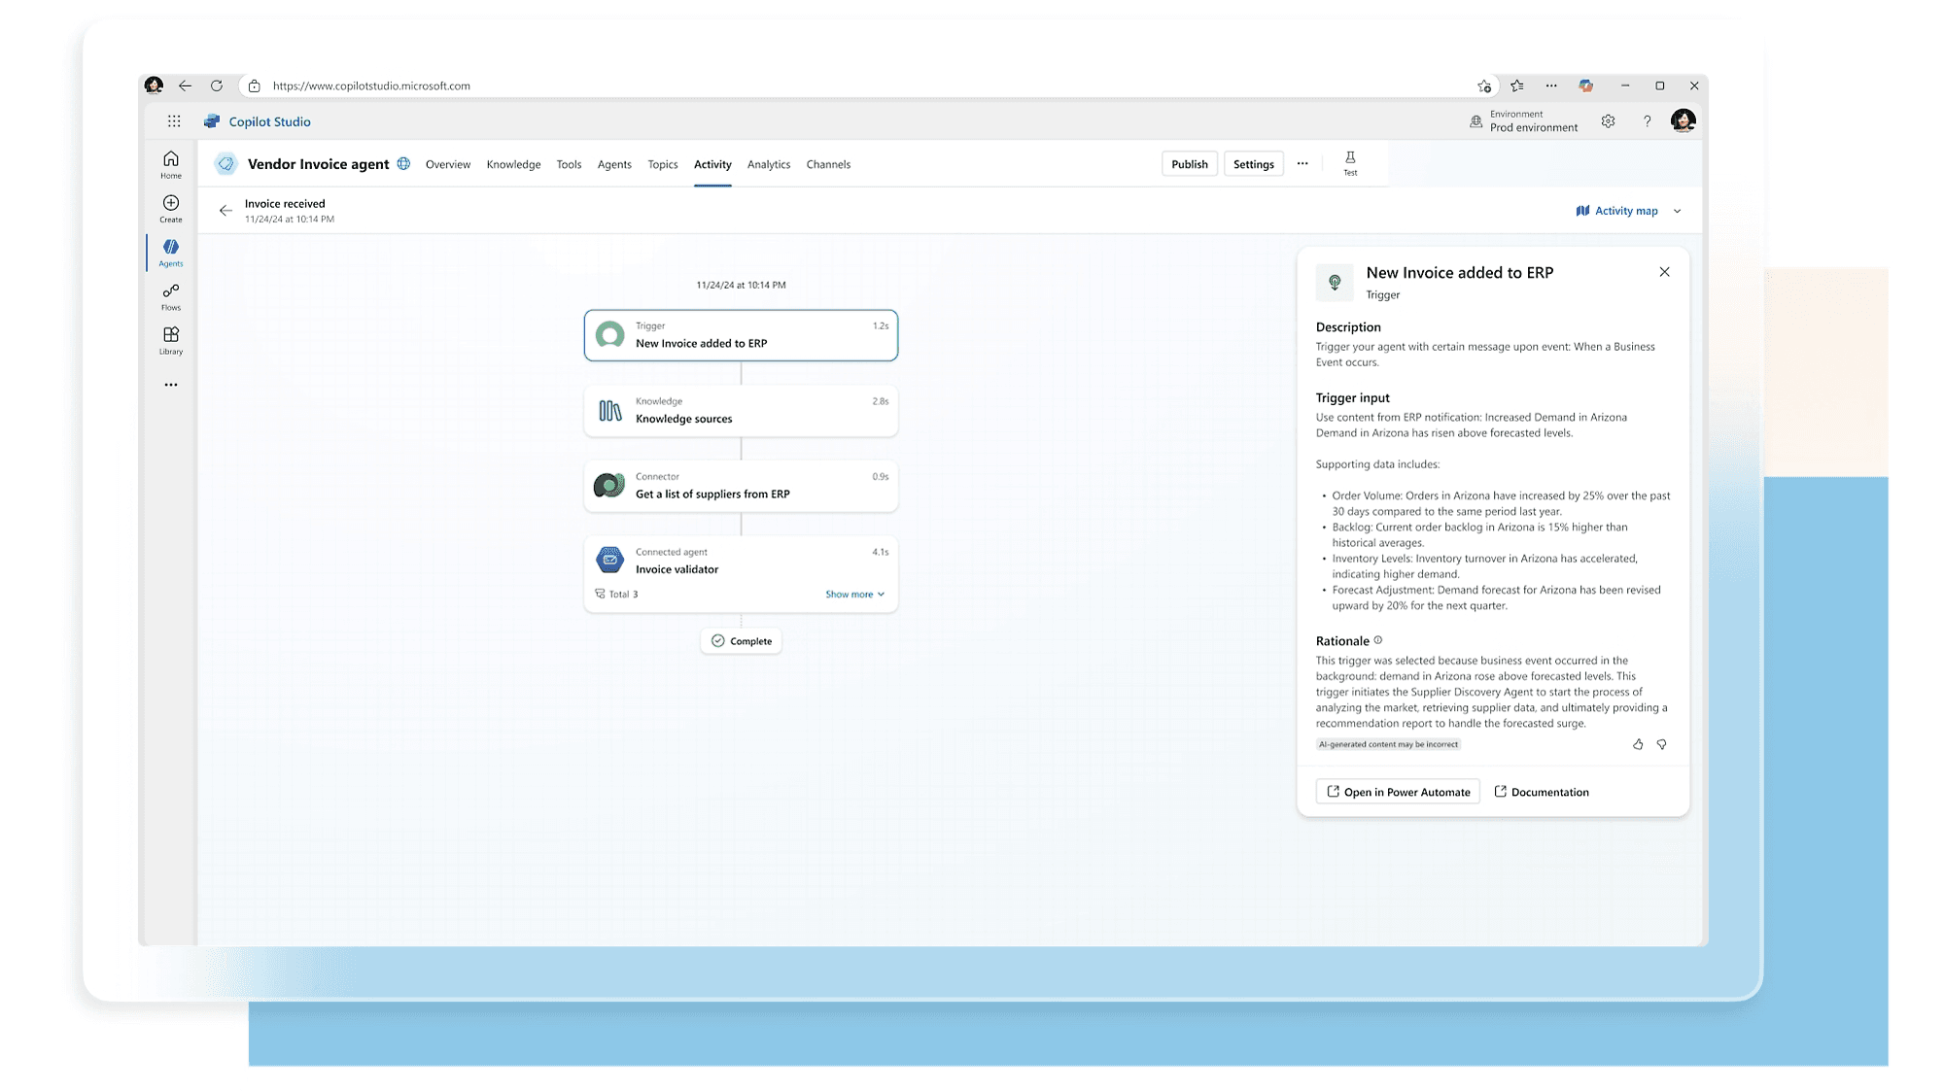1944x1091 pixels.
Task: Open the more options ellipsis near Settings
Action: tap(1302, 164)
